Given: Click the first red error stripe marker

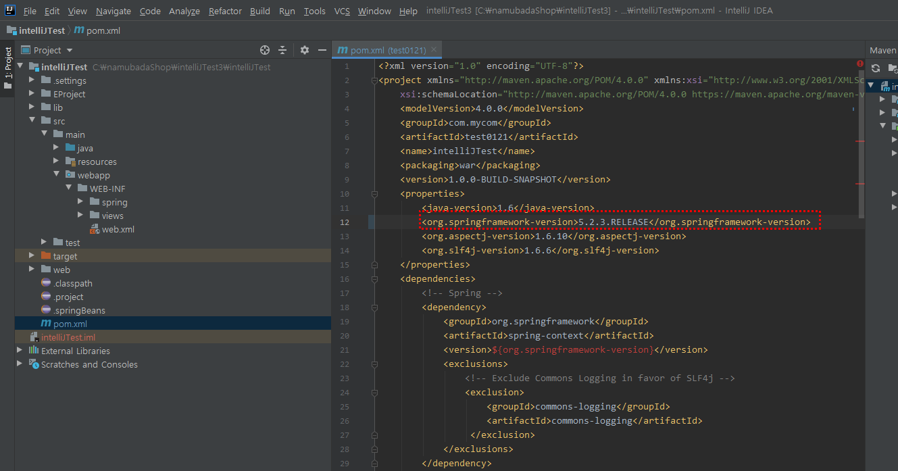Looking at the screenshot, I should [860, 141].
